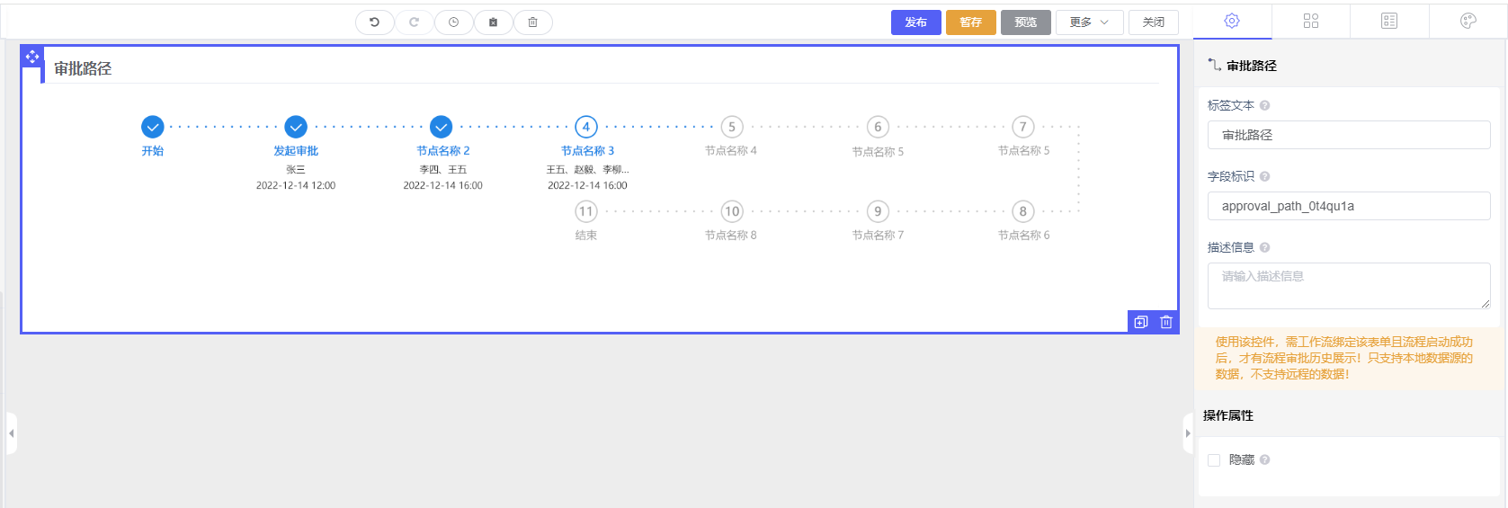Collapse the left side panel
1508x508 pixels.
coord(11,433)
